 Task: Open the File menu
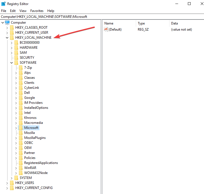click(4, 11)
